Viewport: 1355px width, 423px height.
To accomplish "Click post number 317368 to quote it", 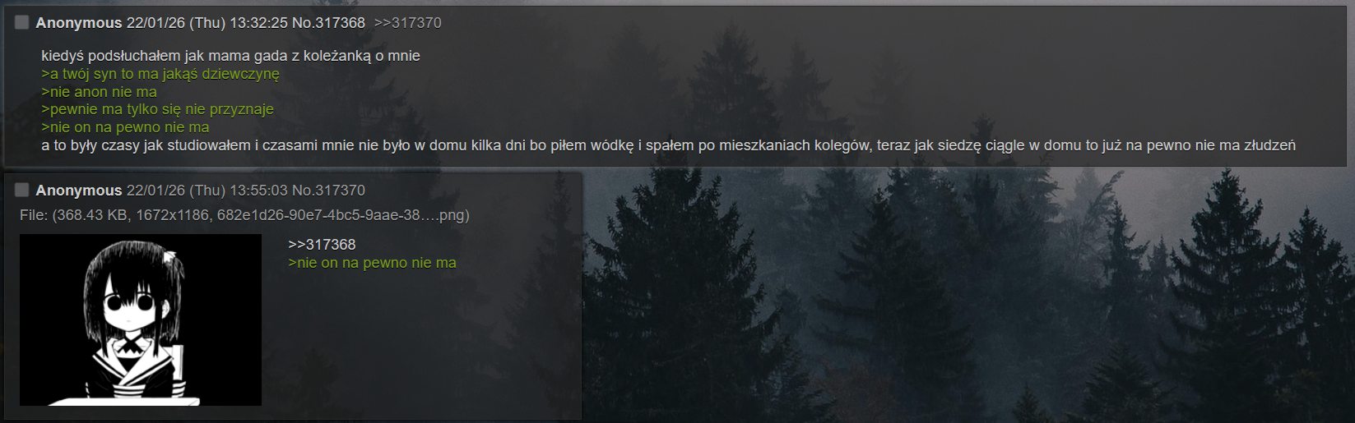I will [340, 23].
